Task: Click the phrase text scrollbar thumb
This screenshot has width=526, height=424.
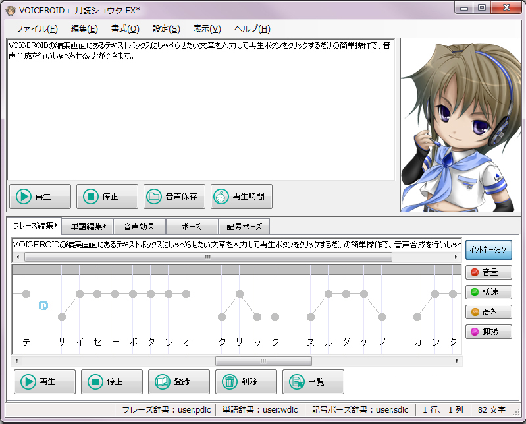Action: [x=208, y=257]
